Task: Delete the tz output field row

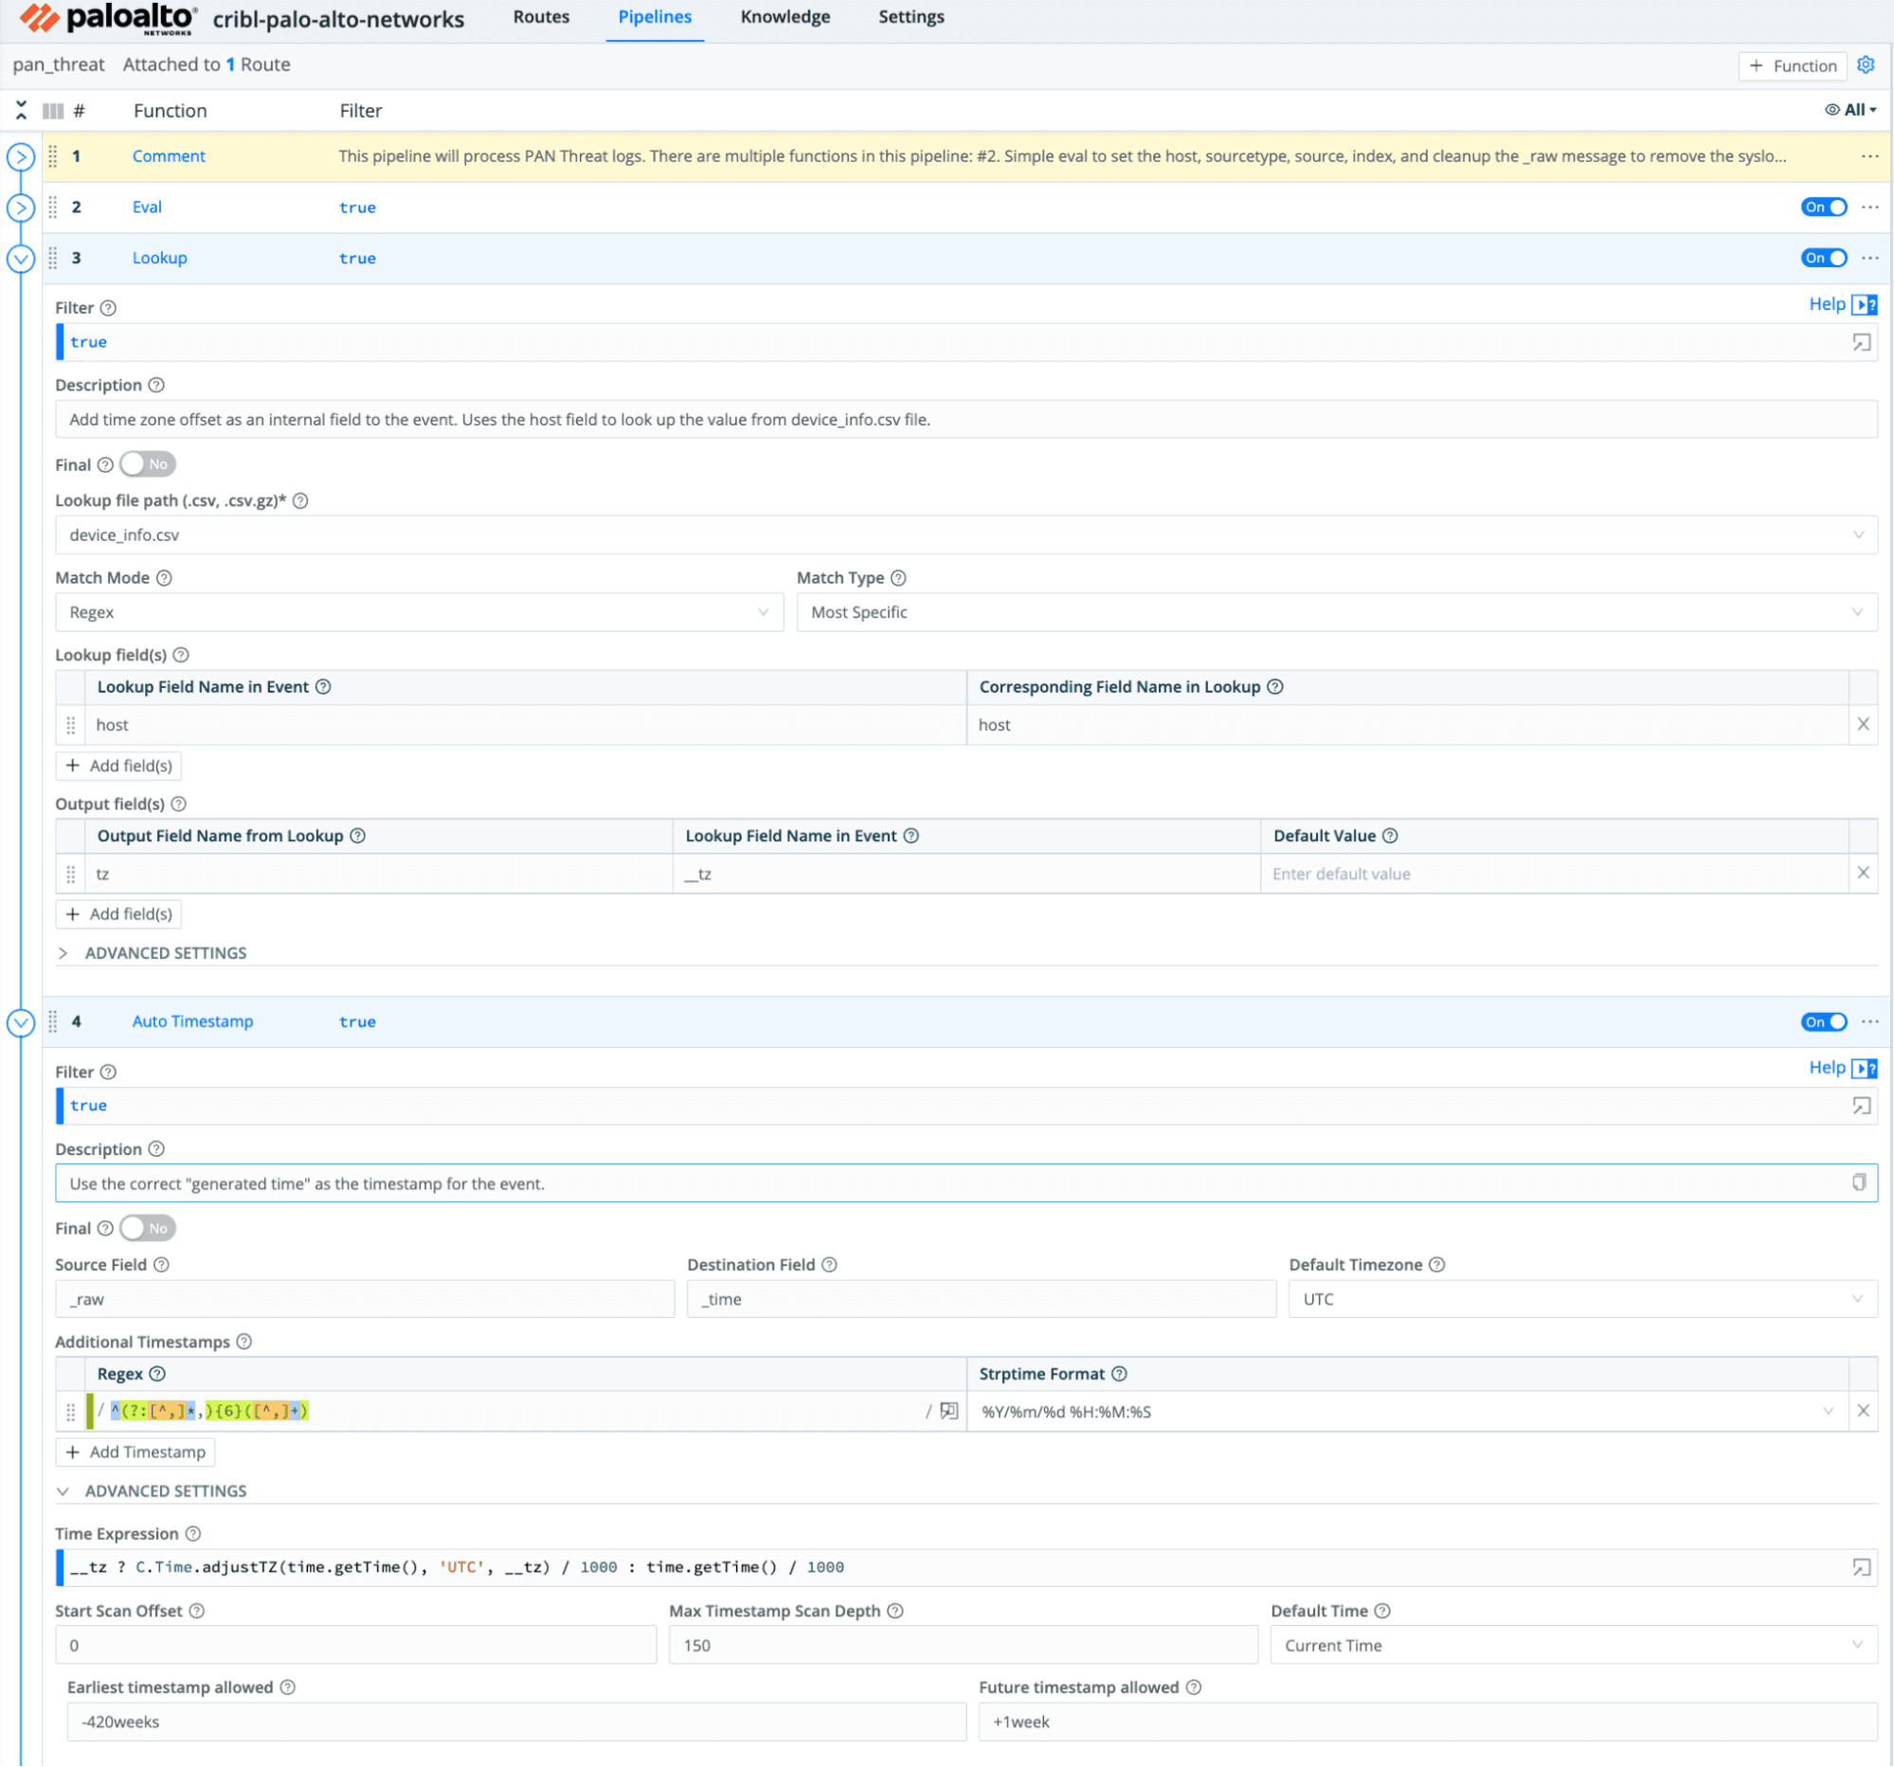Action: point(1863,873)
